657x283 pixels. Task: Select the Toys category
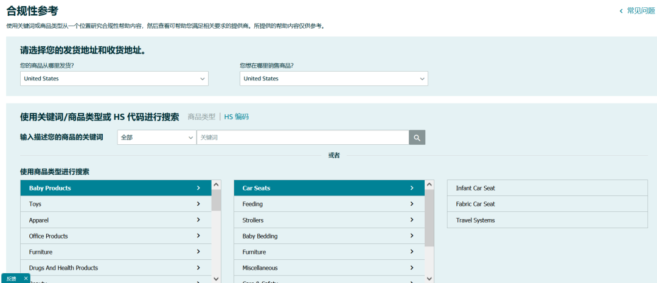point(116,204)
